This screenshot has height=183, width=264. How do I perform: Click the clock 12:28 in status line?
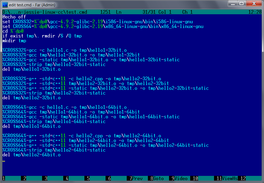[255, 12]
